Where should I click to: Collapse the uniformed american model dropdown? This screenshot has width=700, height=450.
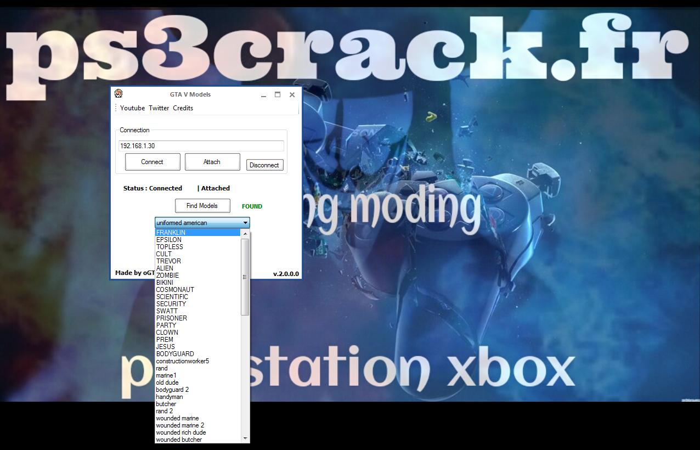[245, 223]
